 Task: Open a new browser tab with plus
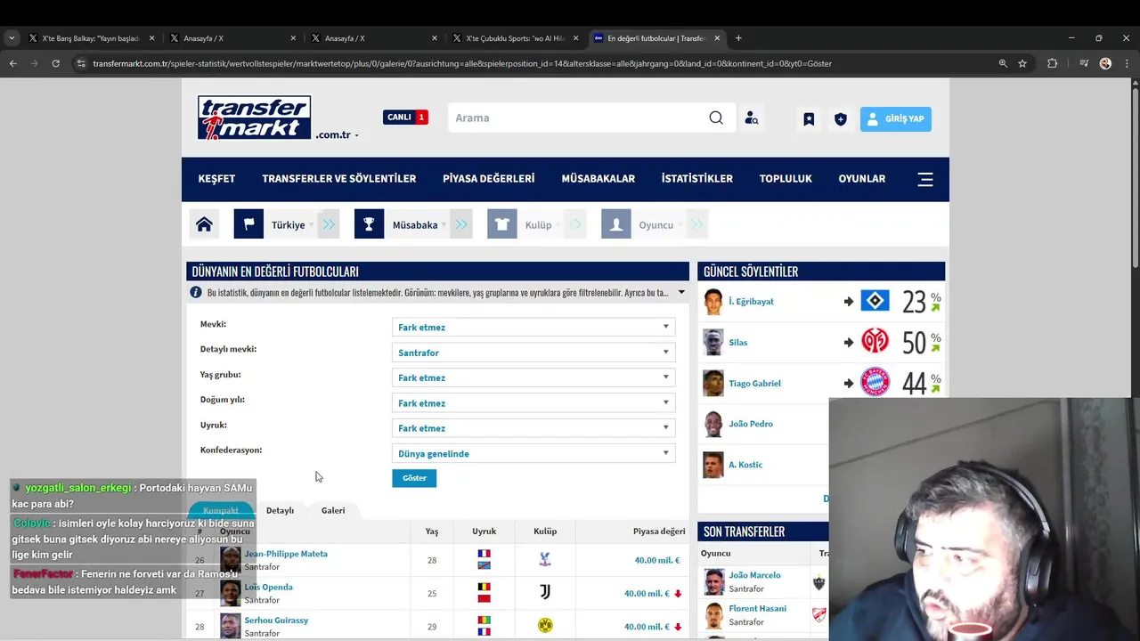pos(738,38)
